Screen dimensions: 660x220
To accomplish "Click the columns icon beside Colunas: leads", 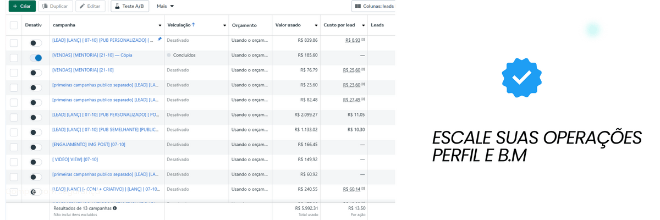I will [x=358, y=6].
